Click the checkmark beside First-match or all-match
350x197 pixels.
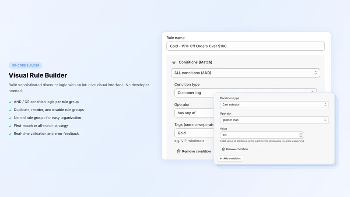tap(10, 126)
